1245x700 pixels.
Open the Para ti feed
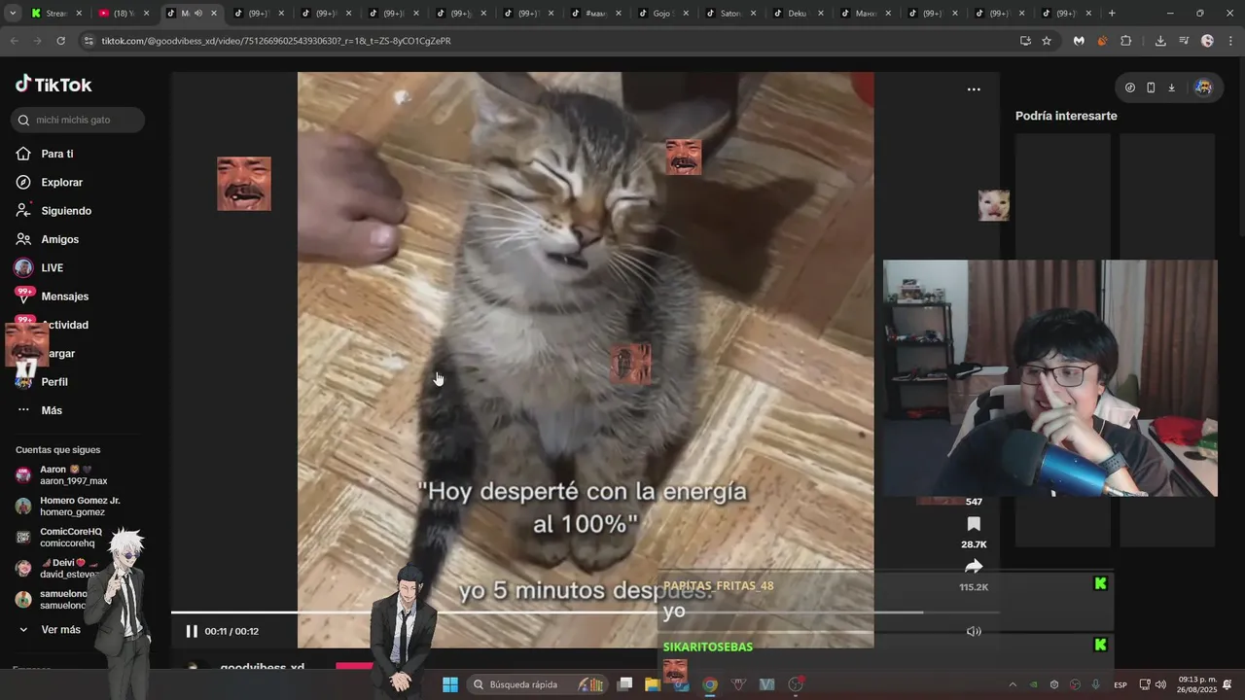pyautogui.click(x=45, y=154)
